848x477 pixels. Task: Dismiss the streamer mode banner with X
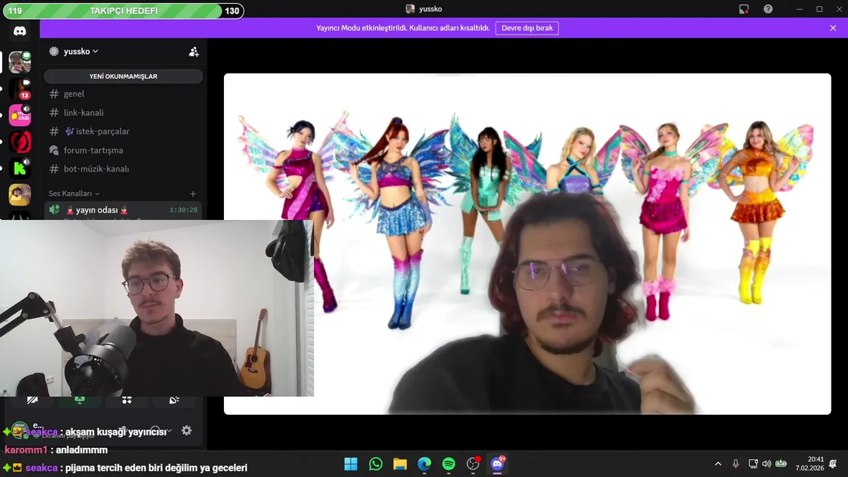(x=833, y=28)
